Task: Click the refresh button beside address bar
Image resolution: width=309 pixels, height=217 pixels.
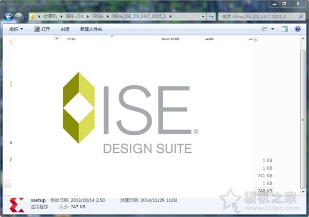Action: click(211, 16)
